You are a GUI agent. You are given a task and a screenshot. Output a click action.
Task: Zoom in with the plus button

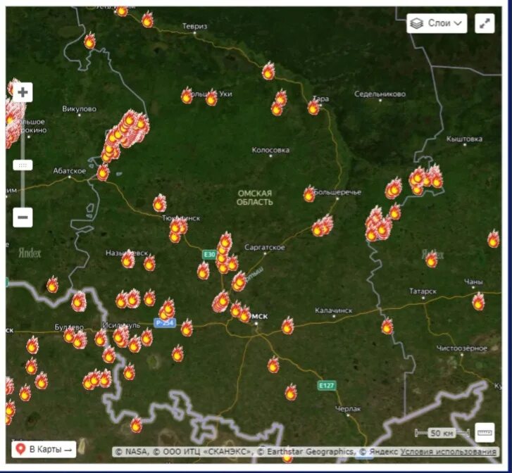(x=23, y=92)
